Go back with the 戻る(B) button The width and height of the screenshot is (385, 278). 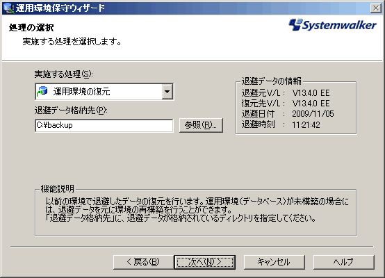coord(143,262)
